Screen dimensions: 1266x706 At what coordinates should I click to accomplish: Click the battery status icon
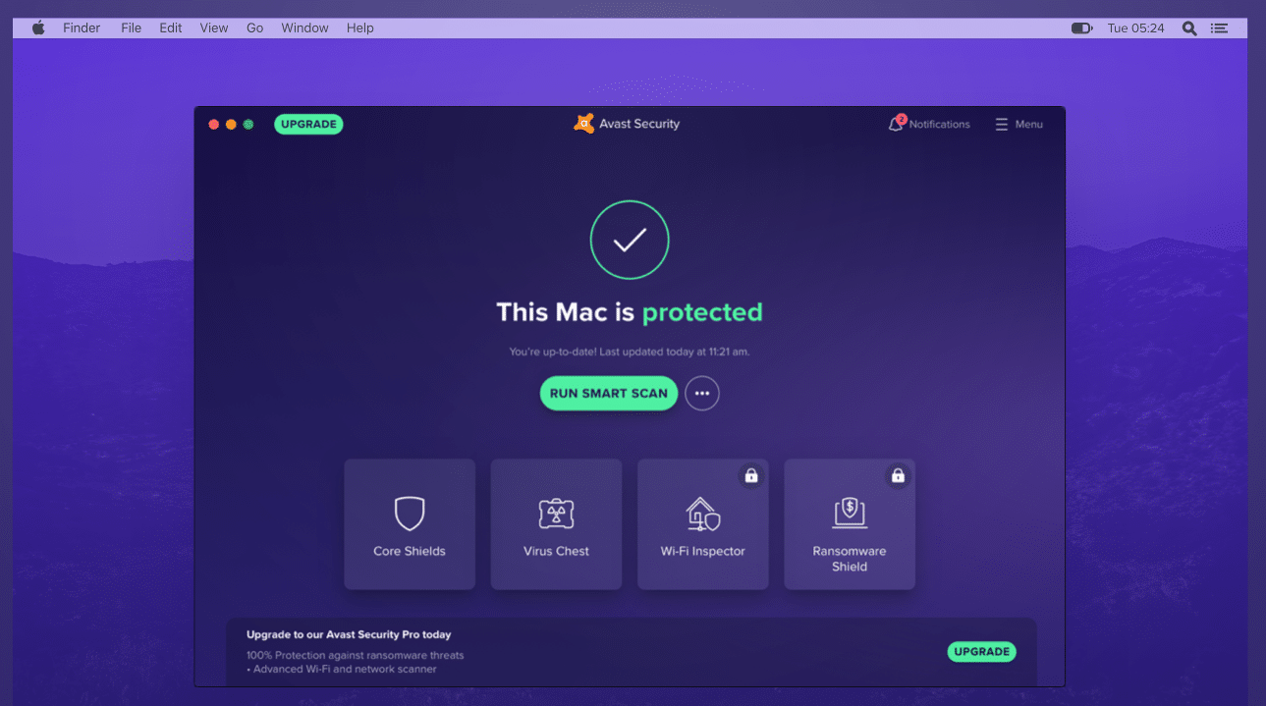[1081, 28]
